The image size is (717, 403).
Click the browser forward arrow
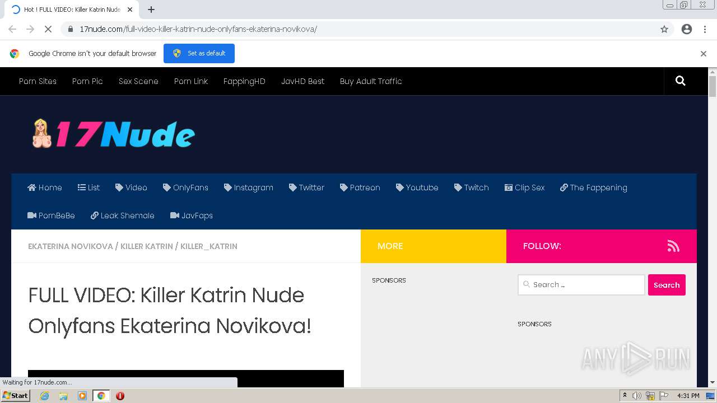[x=30, y=29]
